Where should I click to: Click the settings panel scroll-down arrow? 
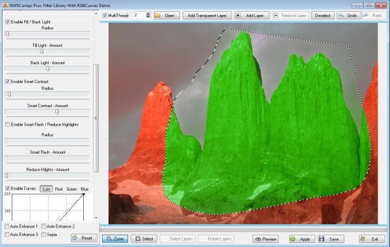pos(96,218)
